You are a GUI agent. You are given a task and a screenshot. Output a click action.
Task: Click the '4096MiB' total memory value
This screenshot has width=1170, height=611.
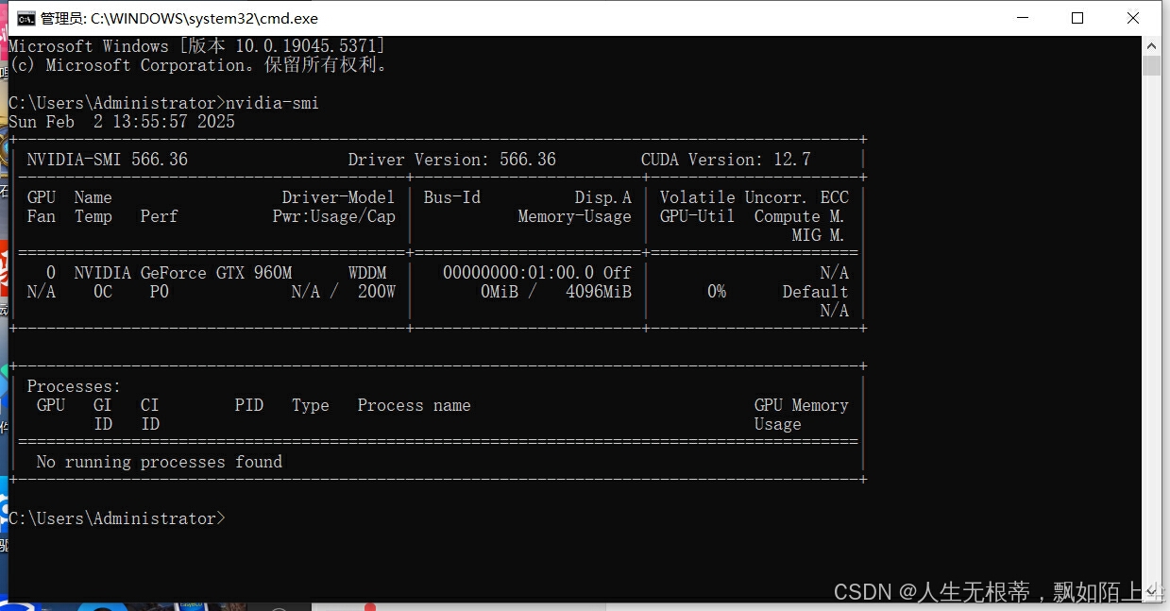[x=598, y=292]
